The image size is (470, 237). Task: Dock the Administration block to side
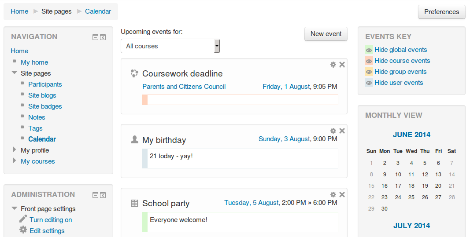tap(103, 195)
